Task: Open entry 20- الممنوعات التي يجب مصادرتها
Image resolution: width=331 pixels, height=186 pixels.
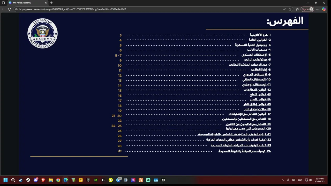Action: [x=249, y=129]
